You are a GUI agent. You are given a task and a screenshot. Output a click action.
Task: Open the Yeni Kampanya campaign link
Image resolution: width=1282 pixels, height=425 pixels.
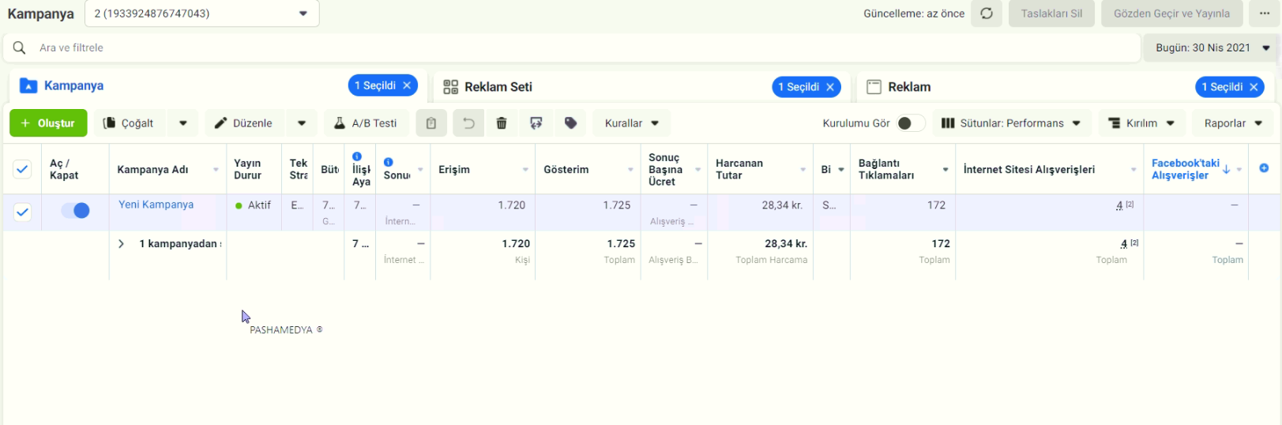pyautogui.click(x=156, y=205)
